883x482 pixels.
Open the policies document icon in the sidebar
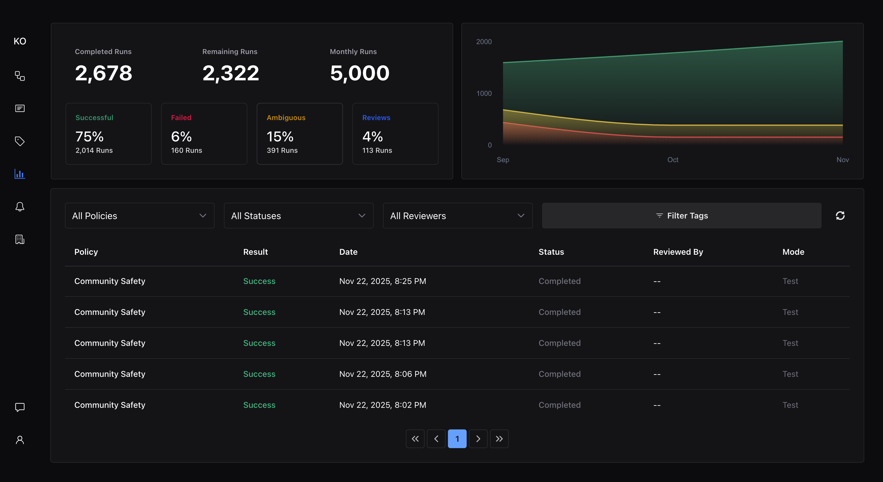point(20,108)
